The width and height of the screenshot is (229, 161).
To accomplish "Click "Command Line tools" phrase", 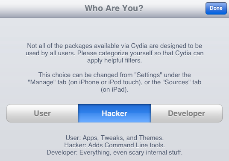I will tap(134, 145).
